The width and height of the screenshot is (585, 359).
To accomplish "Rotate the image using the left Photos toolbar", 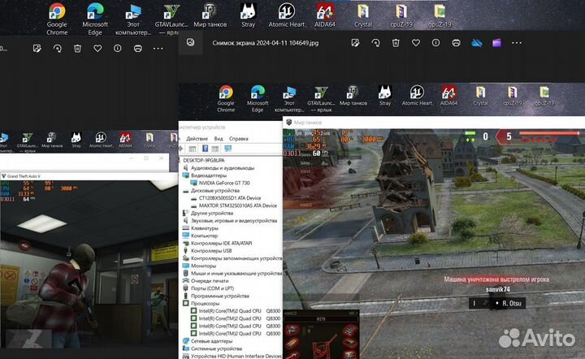I will click(x=58, y=49).
